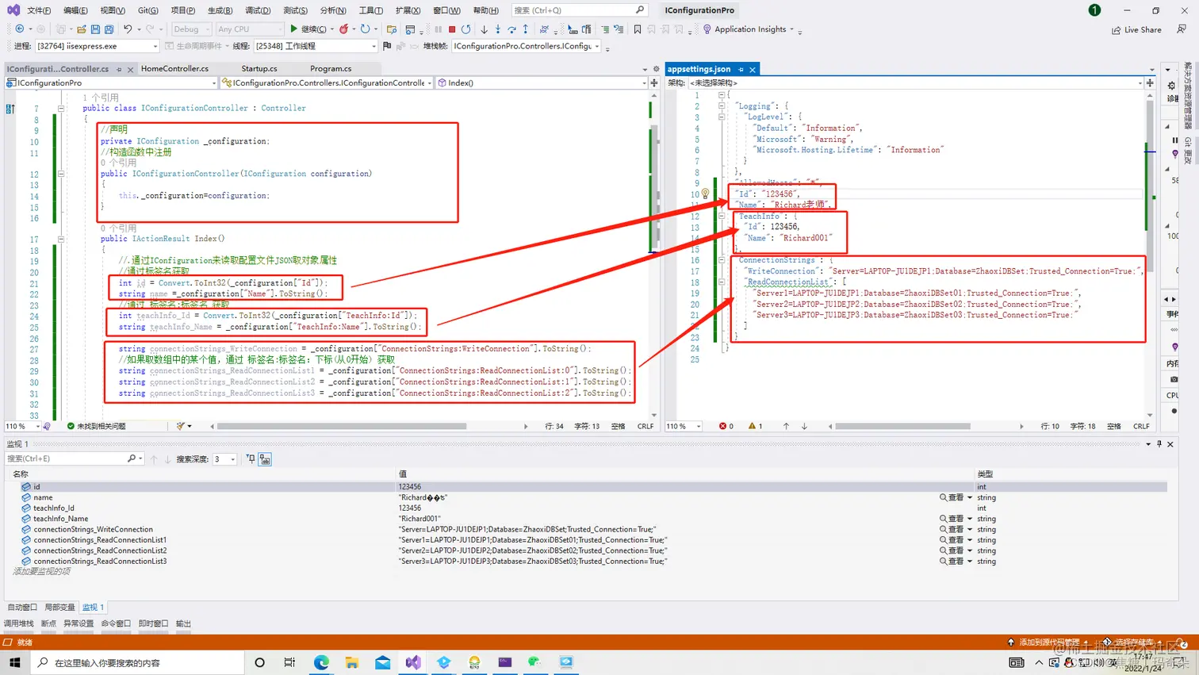This screenshot has height=675, width=1199.
Task: Click the Hot Reload flame icon
Action: pos(343,29)
